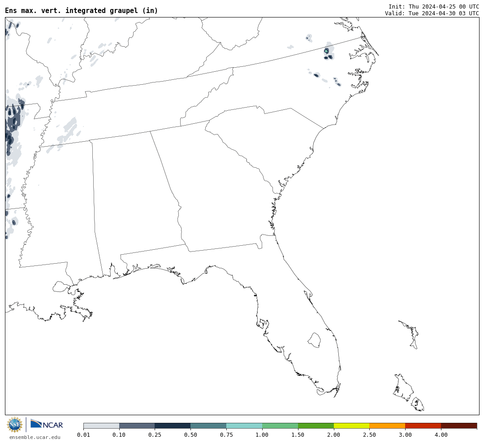Viewport: 484px width, 443px height.
Task: Open the ensemble.ucar.edu link text
Action: pos(35,437)
